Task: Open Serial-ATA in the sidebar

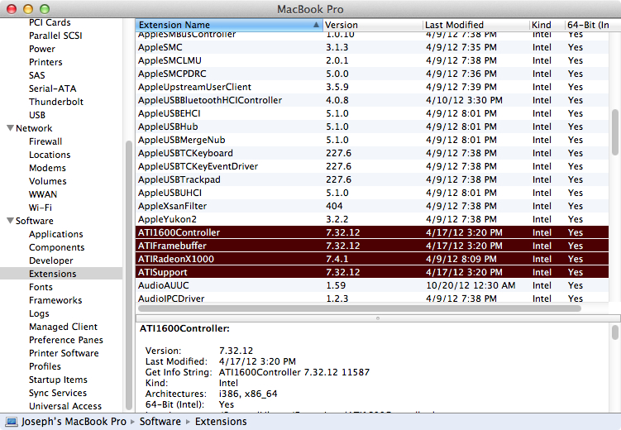Action: 52,88
